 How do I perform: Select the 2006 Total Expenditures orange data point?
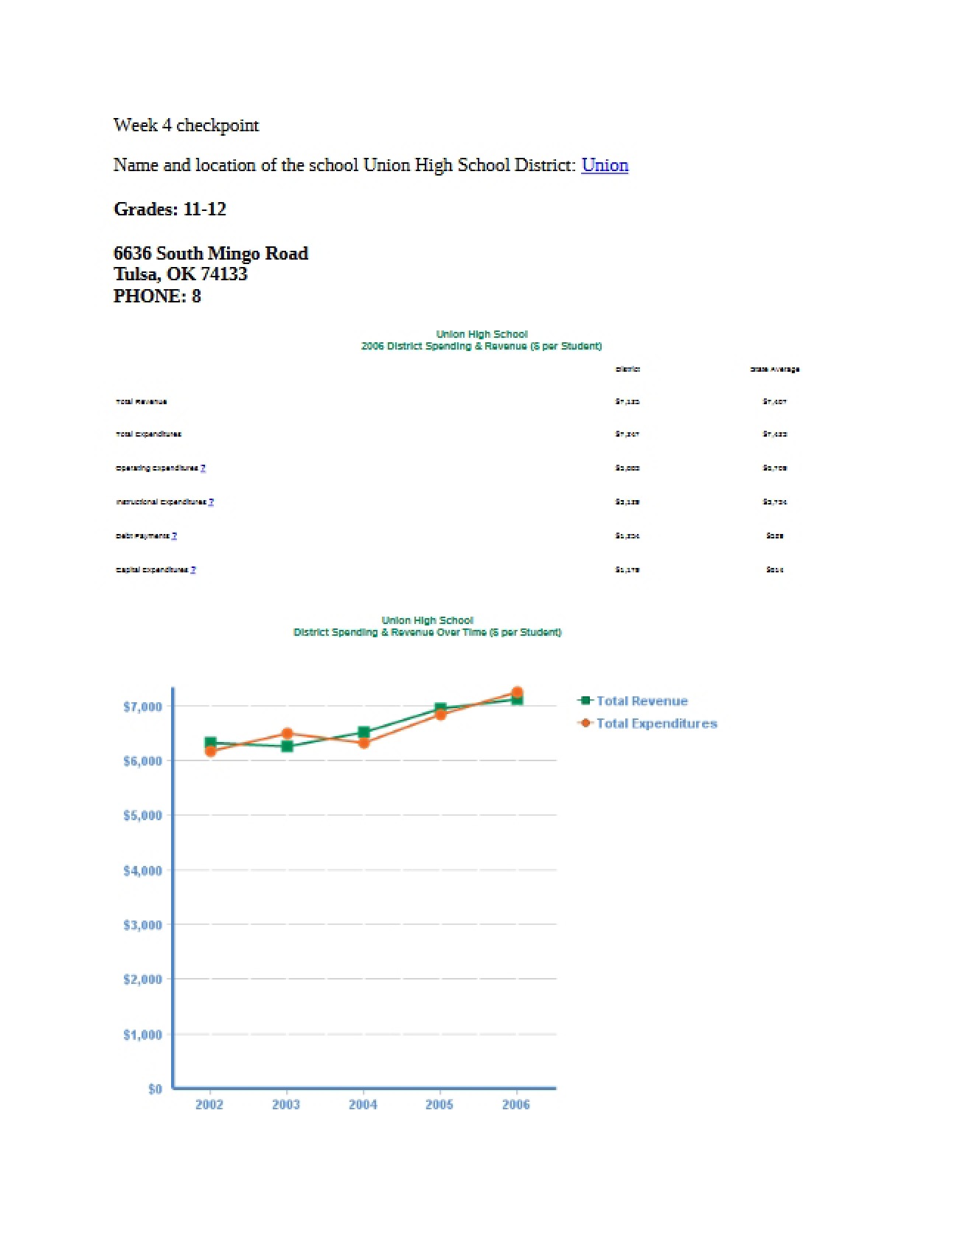(517, 693)
